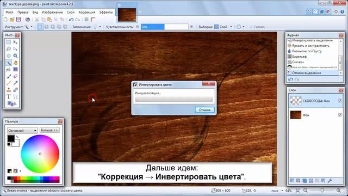The height and width of the screenshot is (196, 348).
Task: Select the Paint Bucket tool
Action: (x=9, y=70)
